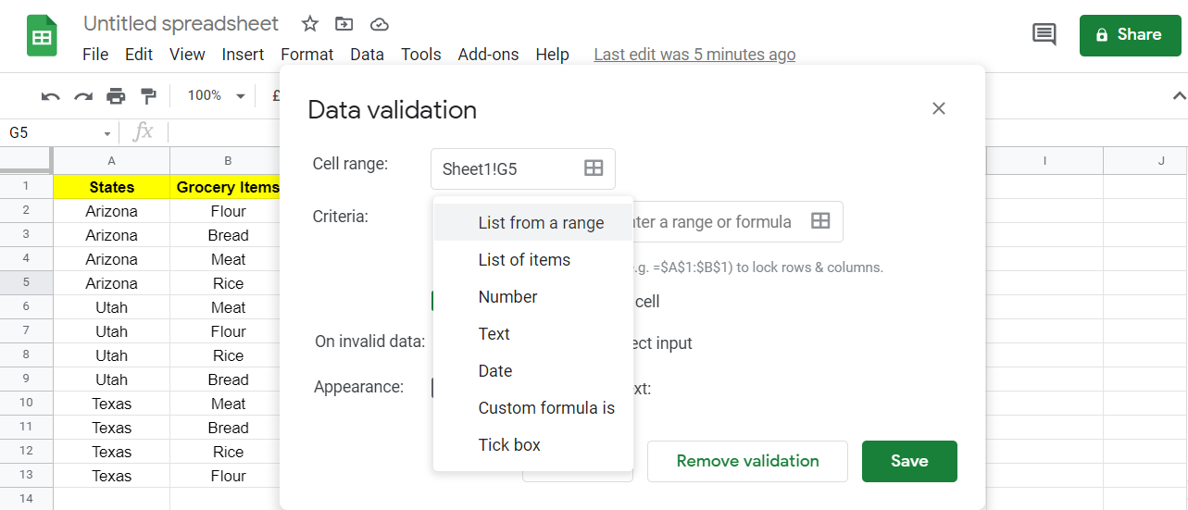Click the Undo toolbar icon

point(51,96)
